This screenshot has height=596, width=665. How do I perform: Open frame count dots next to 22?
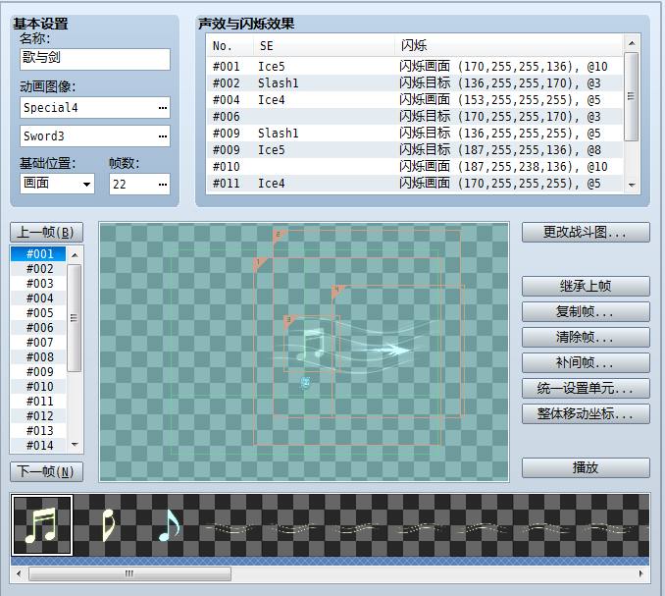(163, 185)
